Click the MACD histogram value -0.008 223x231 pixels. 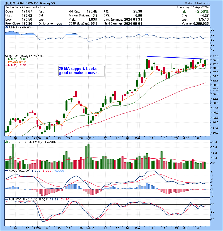pos(59,171)
